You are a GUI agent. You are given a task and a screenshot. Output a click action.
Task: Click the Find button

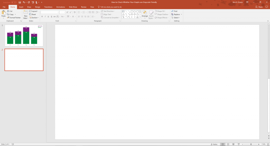[174, 11]
